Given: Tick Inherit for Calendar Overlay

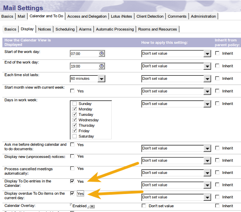Looking at the screenshot, I should pyautogui.click(x=217, y=206).
